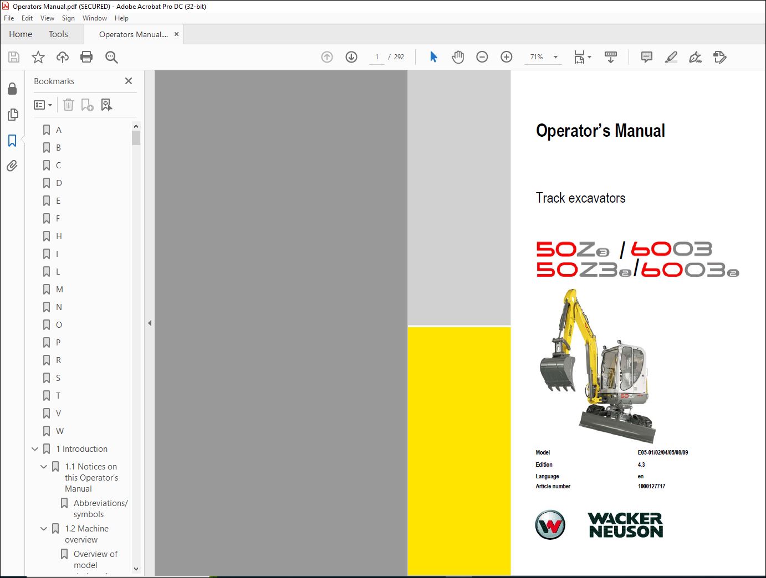Open bookmark W
This screenshot has width=766, height=578.
point(60,431)
